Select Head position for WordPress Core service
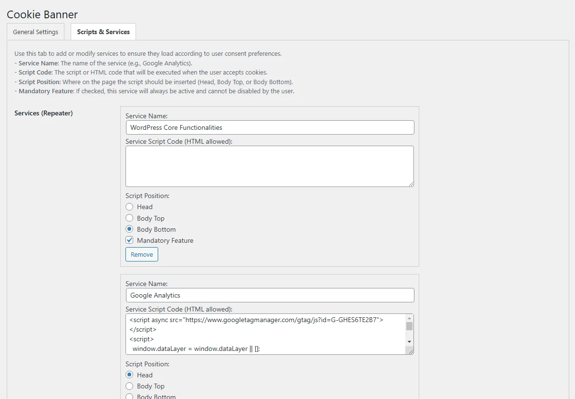 point(129,207)
